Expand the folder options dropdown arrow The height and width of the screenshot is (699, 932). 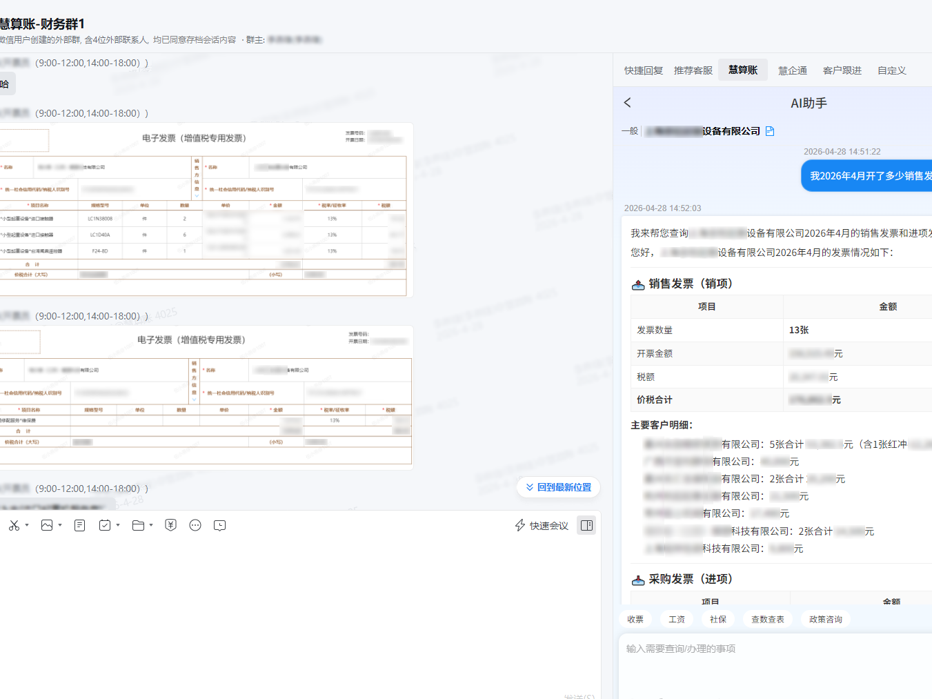point(151,526)
